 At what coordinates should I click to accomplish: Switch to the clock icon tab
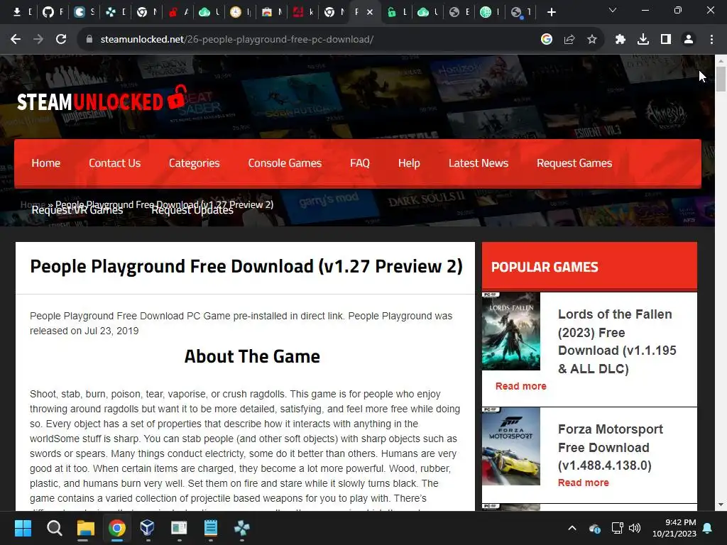pos(236,13)
